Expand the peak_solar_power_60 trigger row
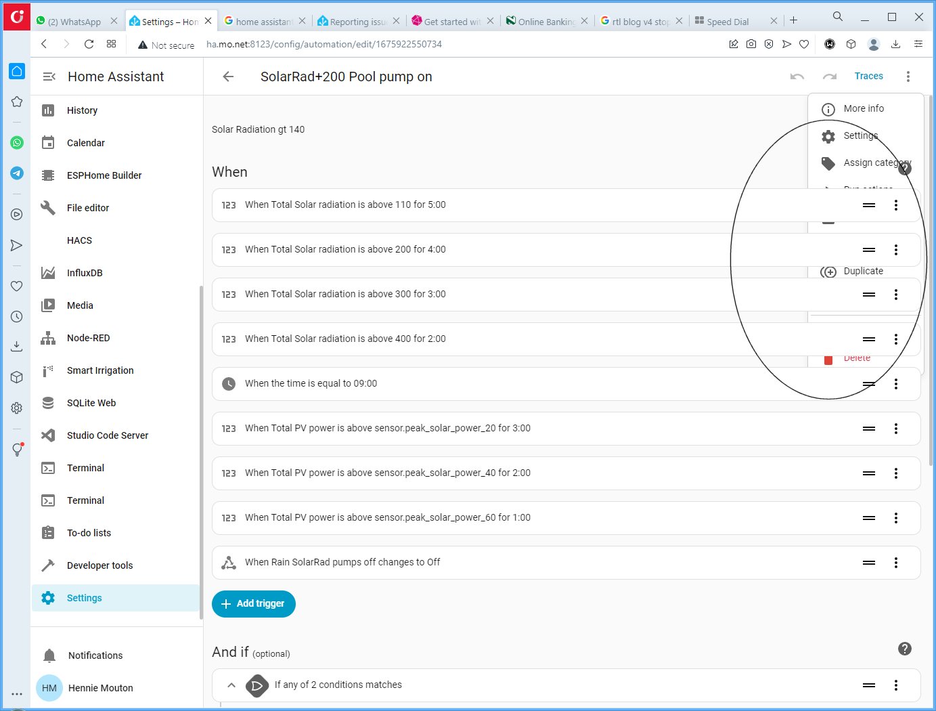Screen dimensions: 936x711 566,518
